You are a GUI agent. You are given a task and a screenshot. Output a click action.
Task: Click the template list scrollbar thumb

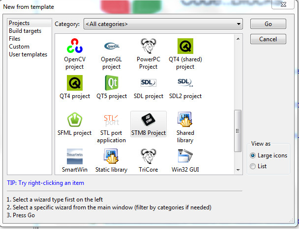coord(238,131)
